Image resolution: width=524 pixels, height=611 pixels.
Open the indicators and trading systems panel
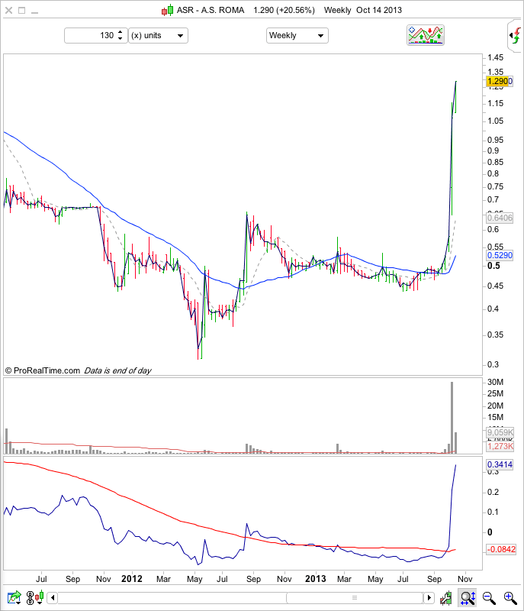pyautogui.click(x=425, y=35)
